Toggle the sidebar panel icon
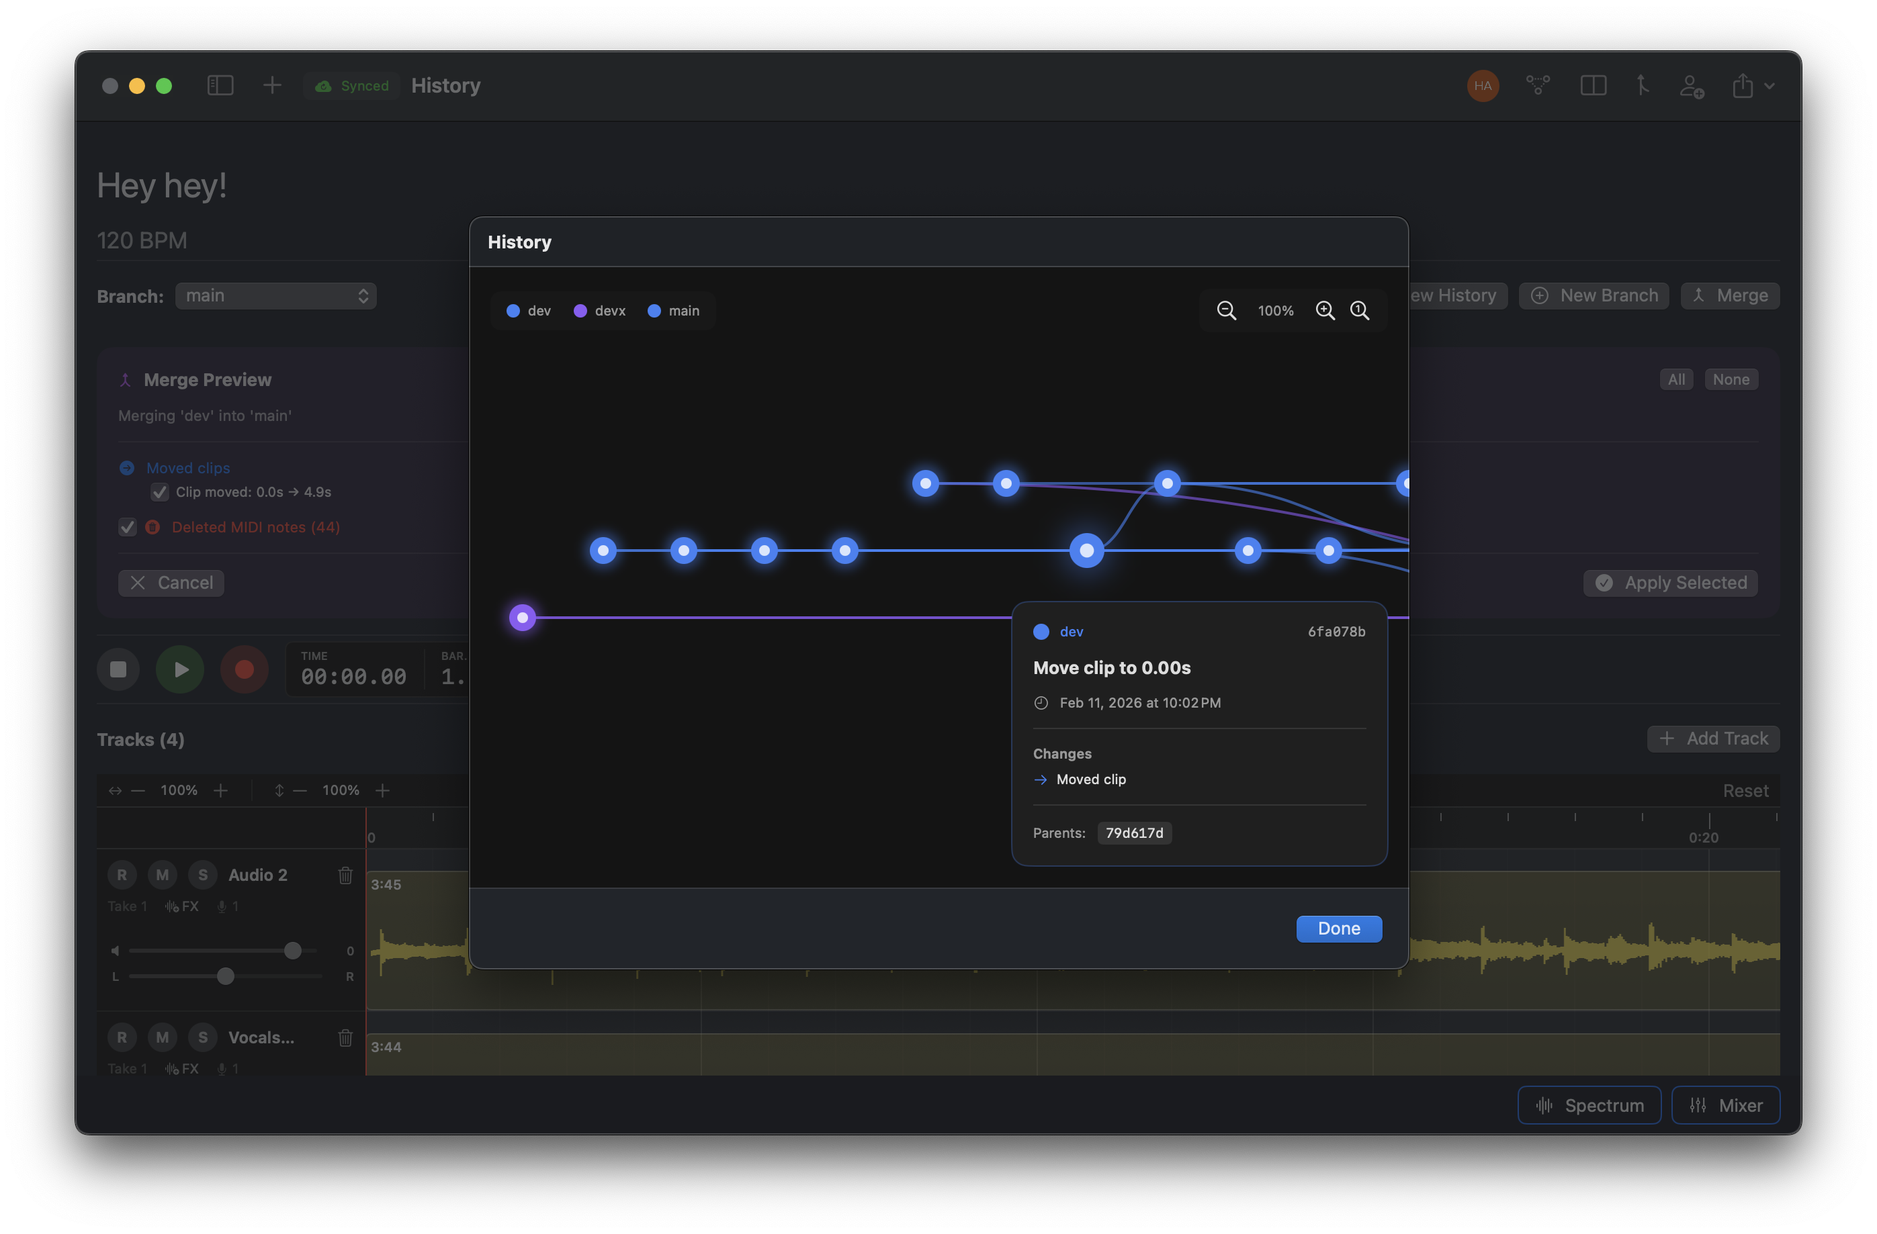1877x1234 pixels. click(220, 85)
